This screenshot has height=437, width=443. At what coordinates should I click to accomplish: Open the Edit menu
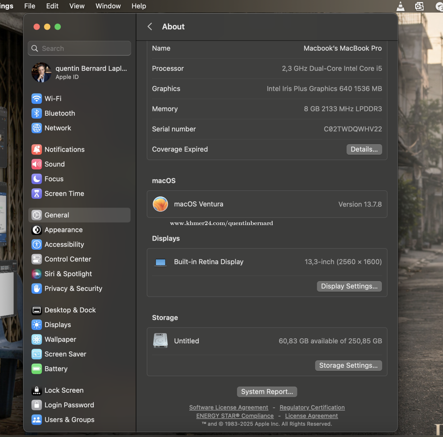coord(52,6)
